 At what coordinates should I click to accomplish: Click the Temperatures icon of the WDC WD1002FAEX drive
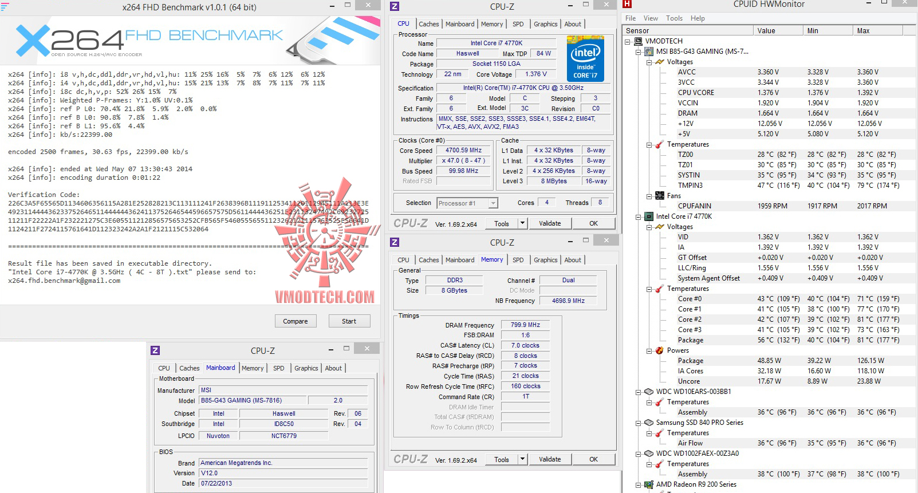point(660,464)
